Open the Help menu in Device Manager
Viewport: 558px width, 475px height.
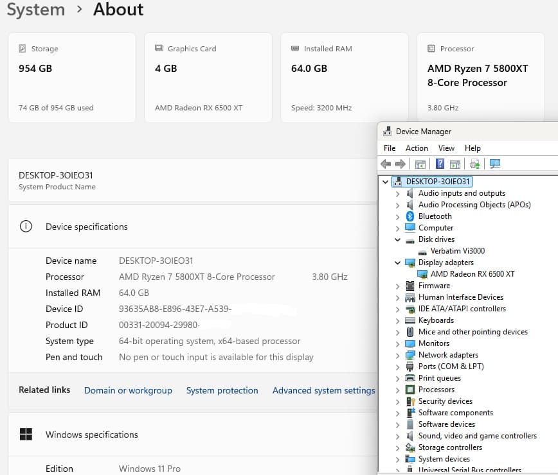[473, 148]
